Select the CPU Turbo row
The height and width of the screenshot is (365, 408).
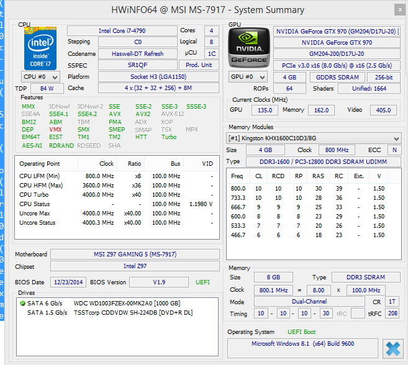117,194
